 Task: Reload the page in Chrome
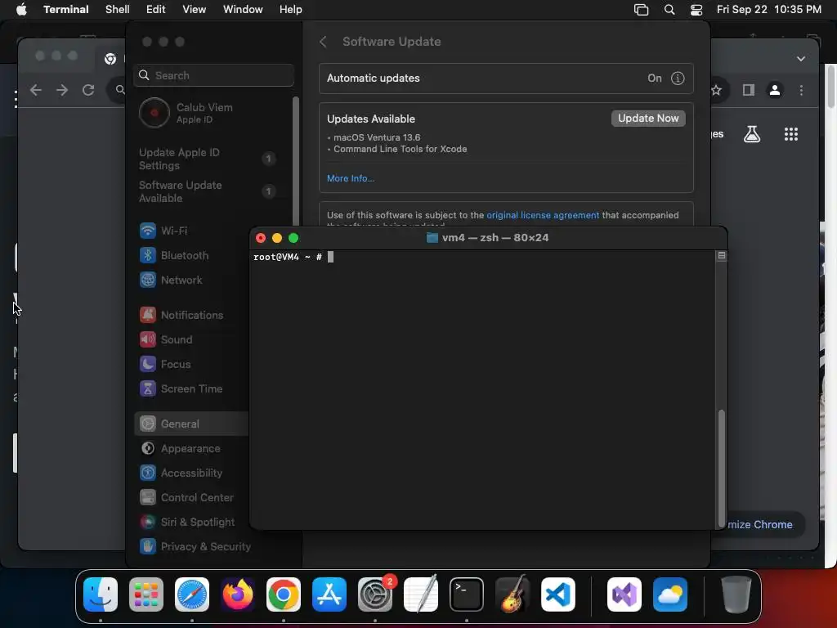[88, 90]
